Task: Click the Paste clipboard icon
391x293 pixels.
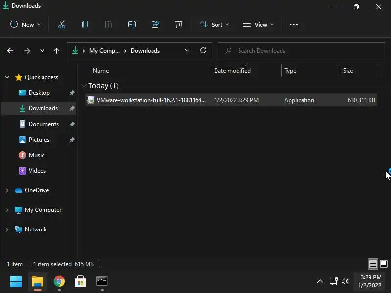Action: point(108,25)
